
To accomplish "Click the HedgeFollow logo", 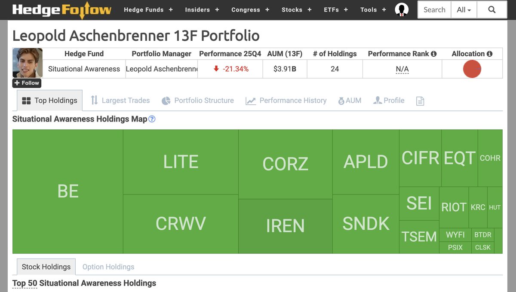I will (62, 9).
